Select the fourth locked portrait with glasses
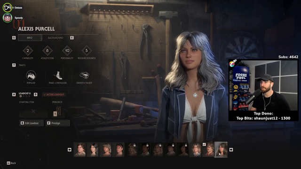This screenshot has width=301, height=169. pyautogui.click(x=170, y=150)
